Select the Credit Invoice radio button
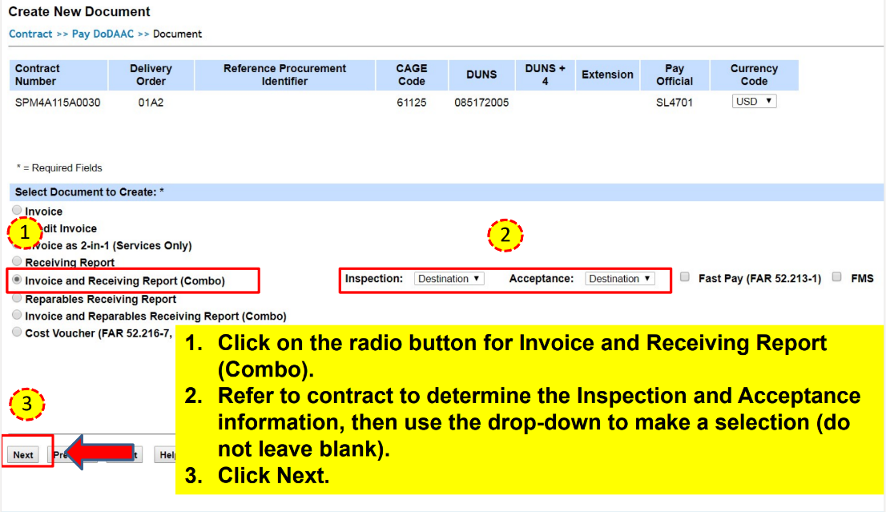The image size is (886, 512). point(17,228)
